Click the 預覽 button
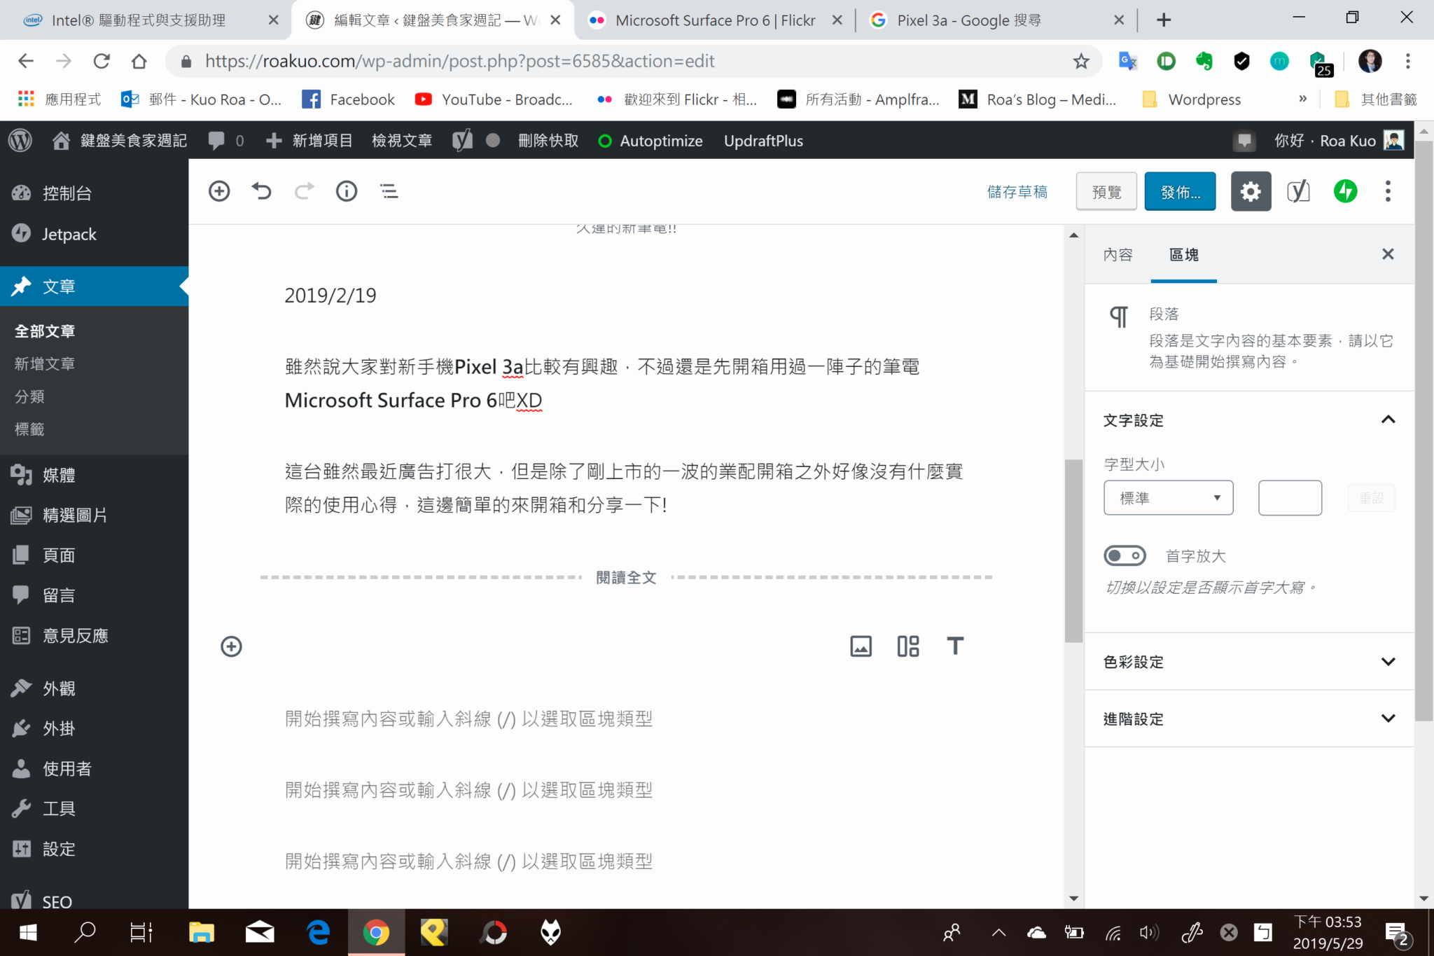 (x=1106, y=191)
